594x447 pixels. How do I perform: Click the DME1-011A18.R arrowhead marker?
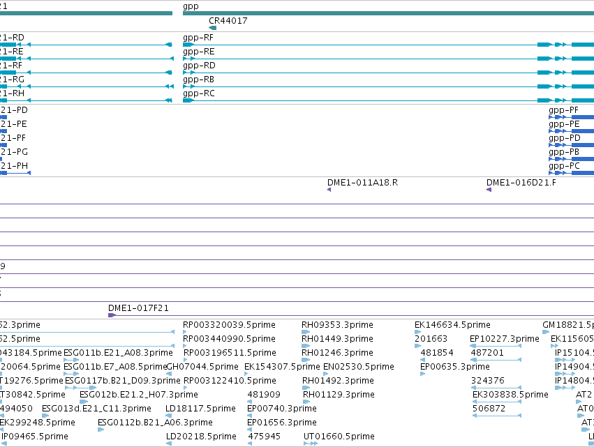(x=329, y=190)
